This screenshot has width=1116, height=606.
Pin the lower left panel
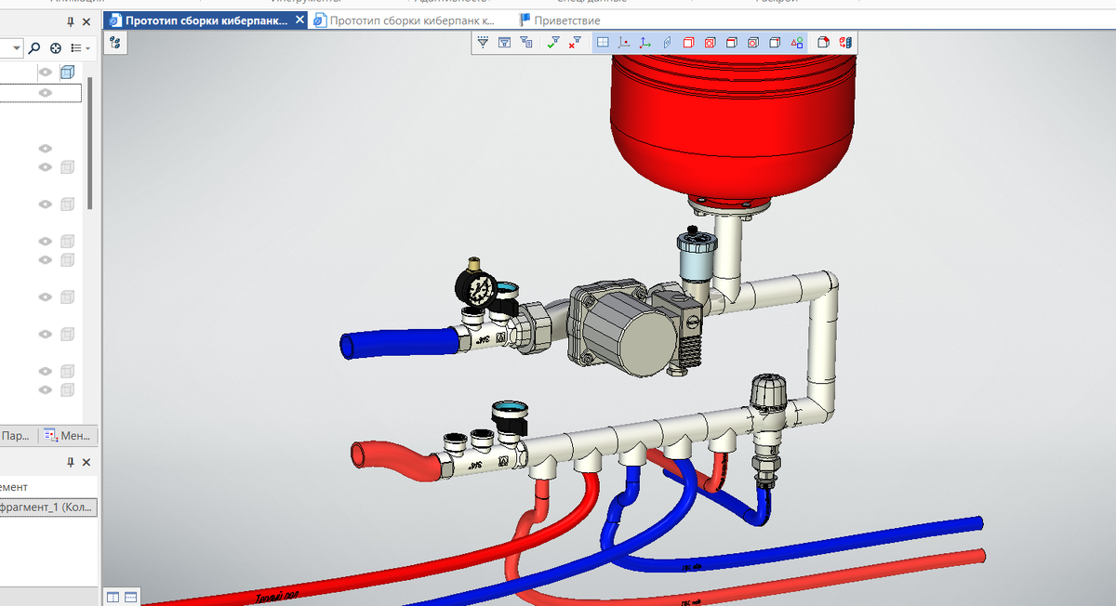coord(72,462)
